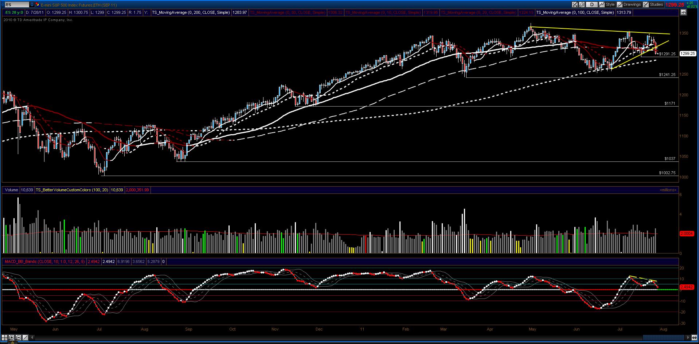Click the colored squares link icon

pyautogui.click(x=38, y=5)
